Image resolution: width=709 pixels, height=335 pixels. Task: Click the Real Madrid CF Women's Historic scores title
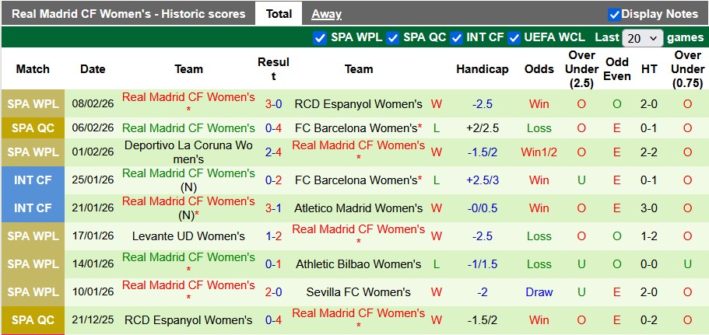pyautogui.click(x=128, y=13)
